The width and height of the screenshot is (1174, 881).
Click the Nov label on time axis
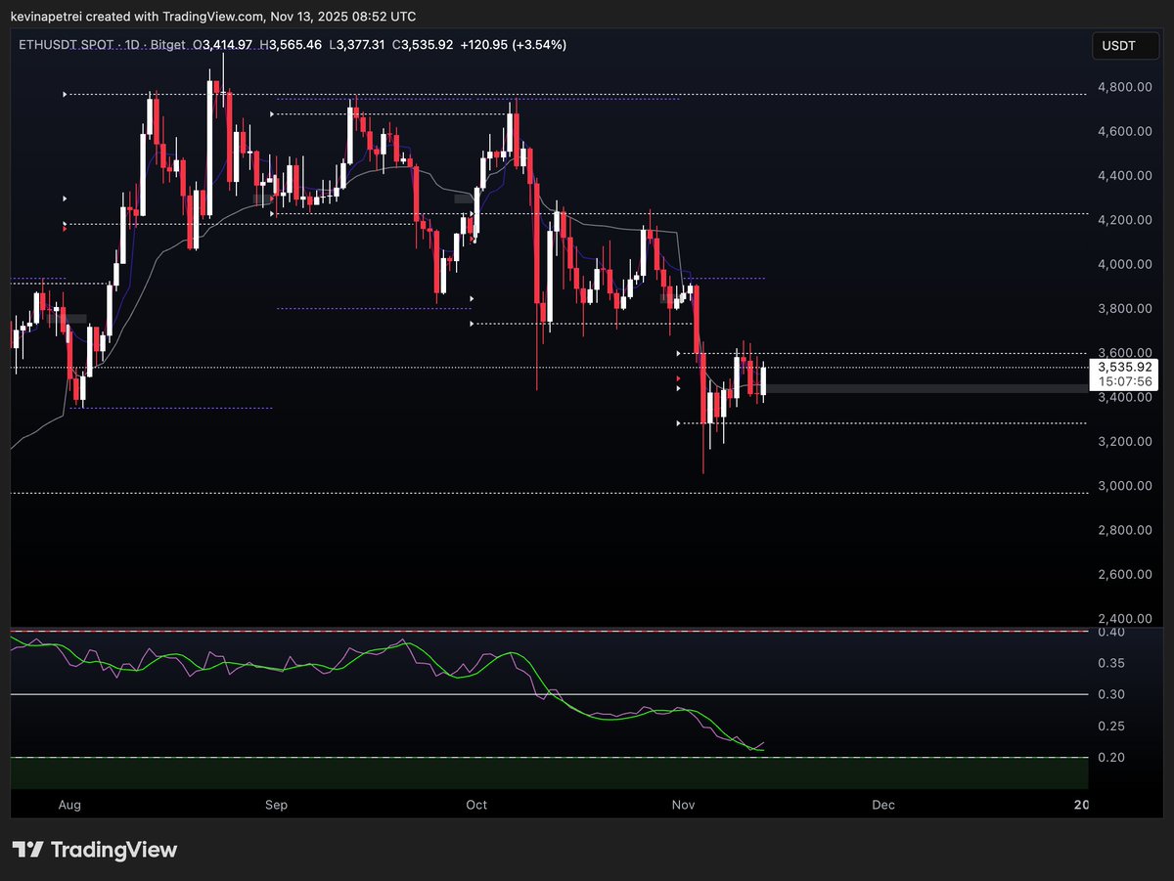(x=684, y=805)
